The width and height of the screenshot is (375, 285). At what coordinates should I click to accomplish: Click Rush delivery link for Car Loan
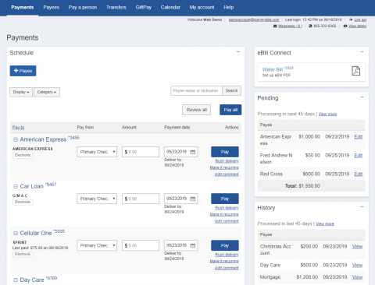pyautogui.click(x=227, y=208)
